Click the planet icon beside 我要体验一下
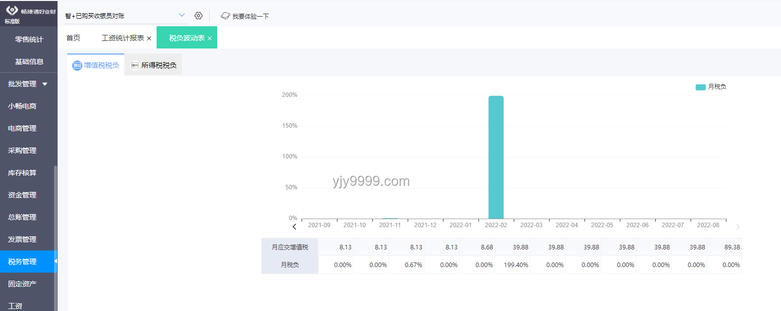This screenshot has width=781, height=311. pyautogui.click(x=225, y=16)
